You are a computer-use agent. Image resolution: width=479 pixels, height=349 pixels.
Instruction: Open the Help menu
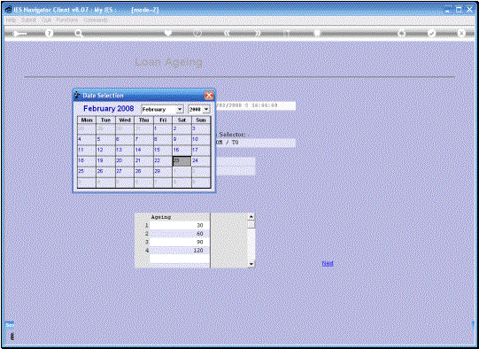(x=11, y=19)
